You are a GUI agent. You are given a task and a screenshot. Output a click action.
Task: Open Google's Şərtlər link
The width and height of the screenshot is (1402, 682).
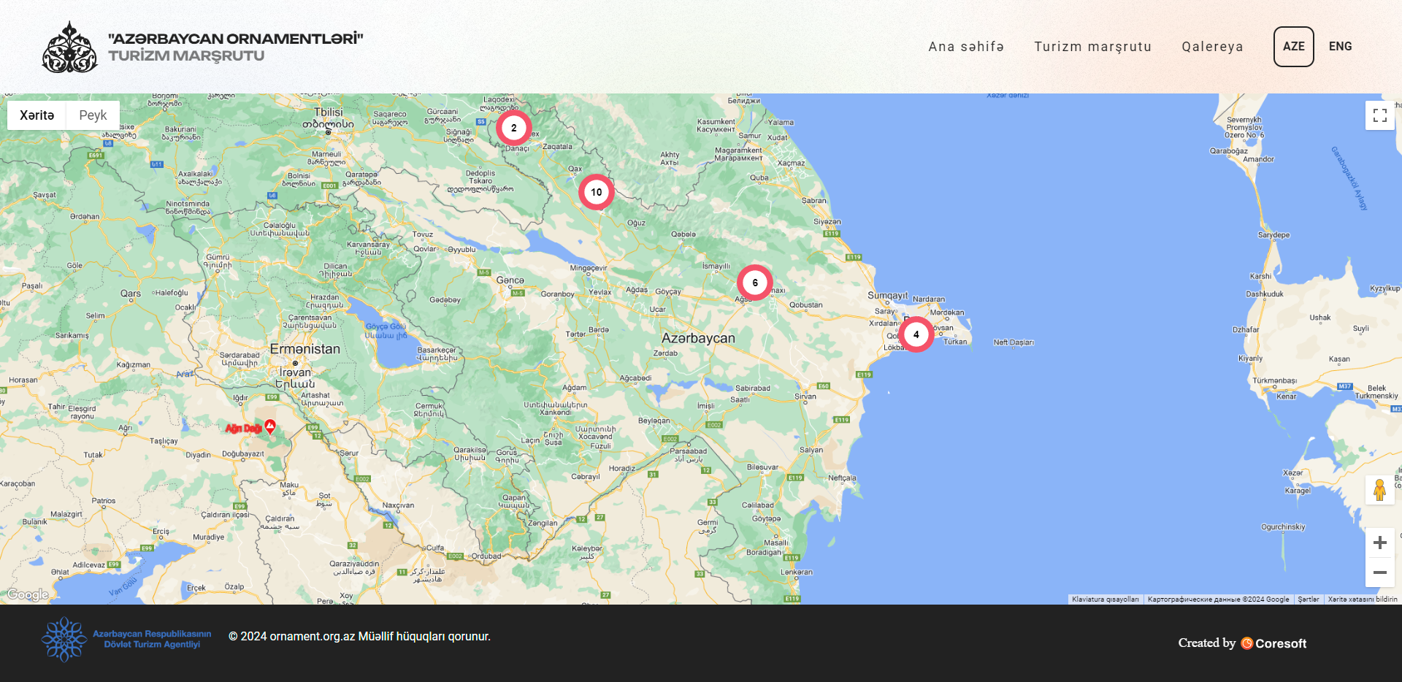click(x=1308, y=598)
